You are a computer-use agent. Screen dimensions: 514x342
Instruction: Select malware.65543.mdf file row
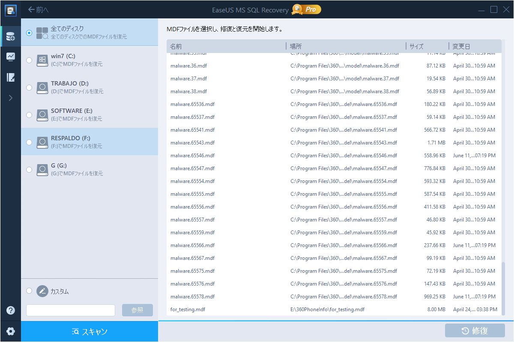point(334,143)
